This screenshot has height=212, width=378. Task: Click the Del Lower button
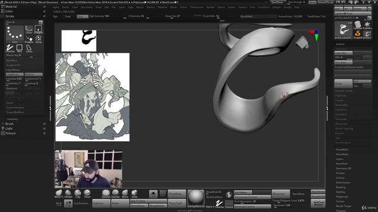[x=343, y=62]
